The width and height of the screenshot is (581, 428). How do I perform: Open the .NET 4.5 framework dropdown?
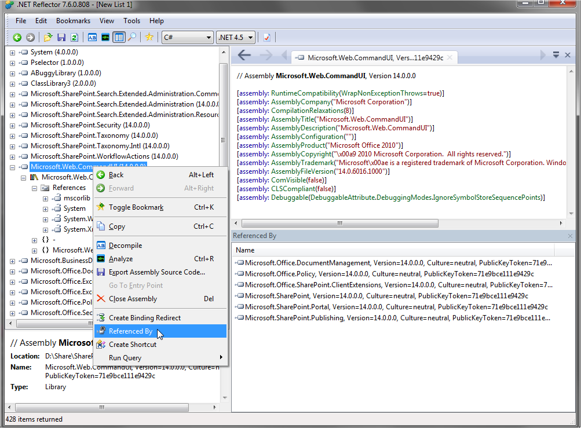point(236,38)
